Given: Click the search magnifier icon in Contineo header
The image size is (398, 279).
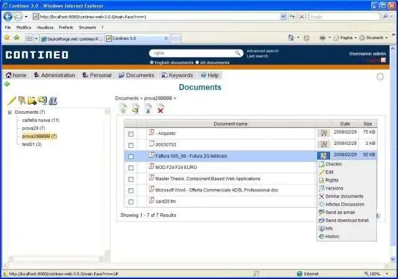Looking at the screenshot, I should pos(238,53).
